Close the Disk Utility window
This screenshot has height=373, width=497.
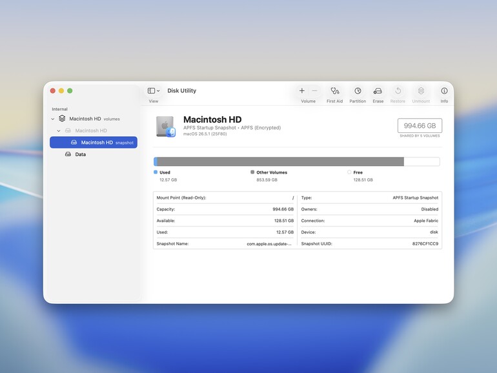pos(53,91)
